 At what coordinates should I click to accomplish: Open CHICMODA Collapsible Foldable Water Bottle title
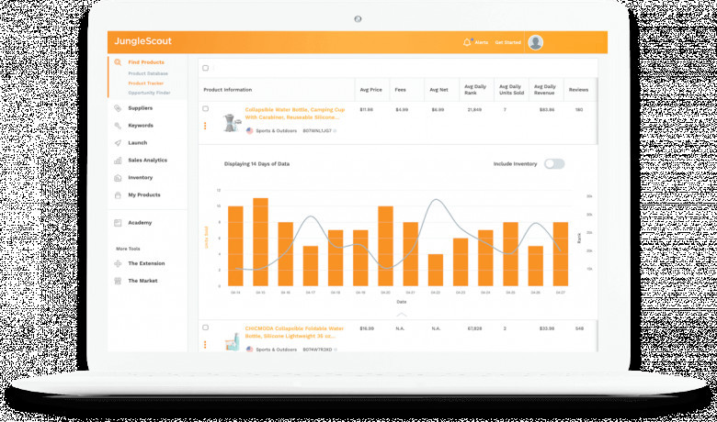pyautogui.click(x=294, y=332)
